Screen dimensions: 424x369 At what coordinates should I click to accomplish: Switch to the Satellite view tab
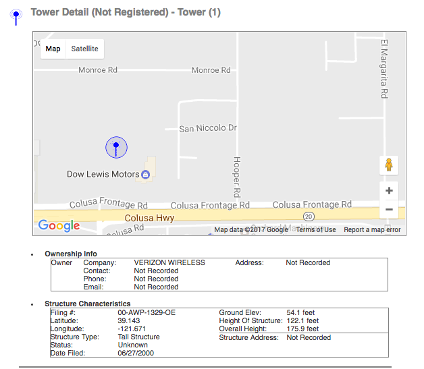(x=85, y=49)
